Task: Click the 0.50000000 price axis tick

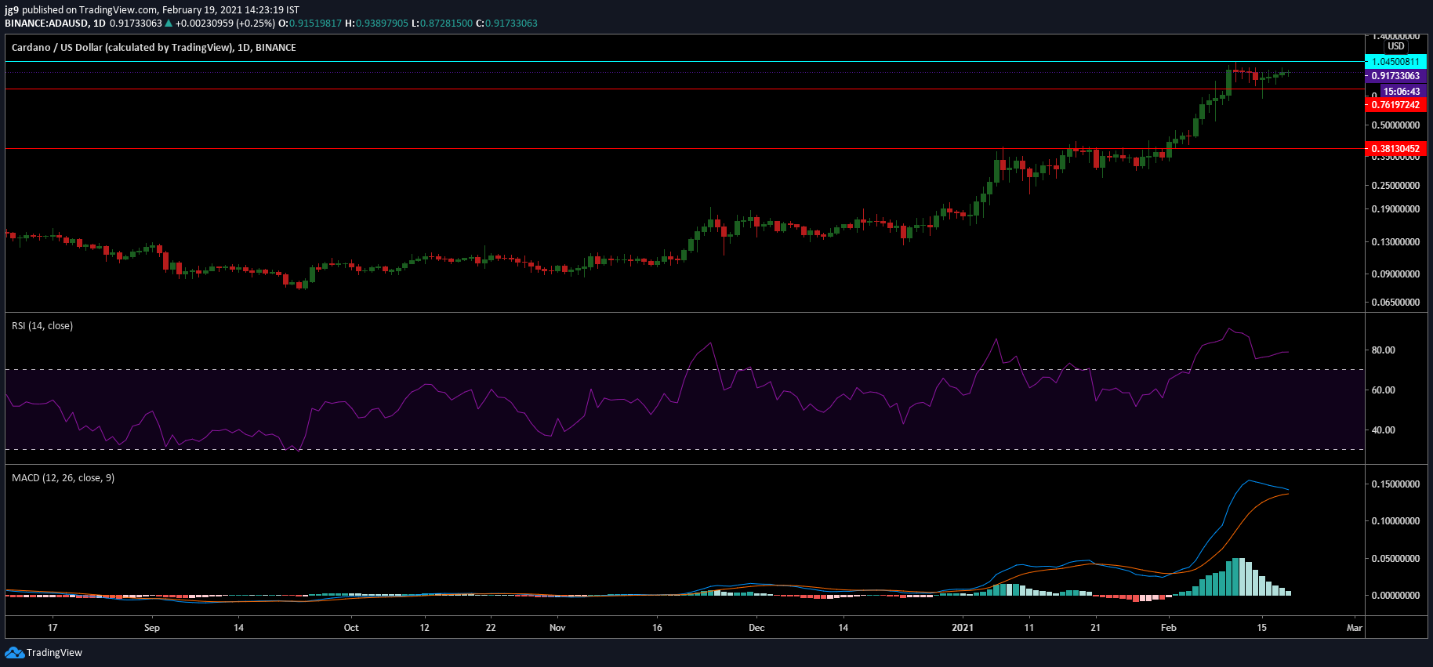Action: coord(1395,125)
